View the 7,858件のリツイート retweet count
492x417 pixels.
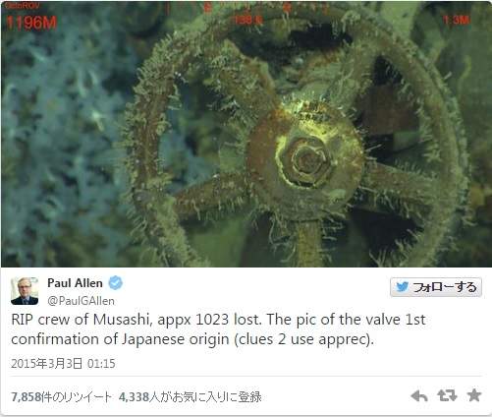62,397
